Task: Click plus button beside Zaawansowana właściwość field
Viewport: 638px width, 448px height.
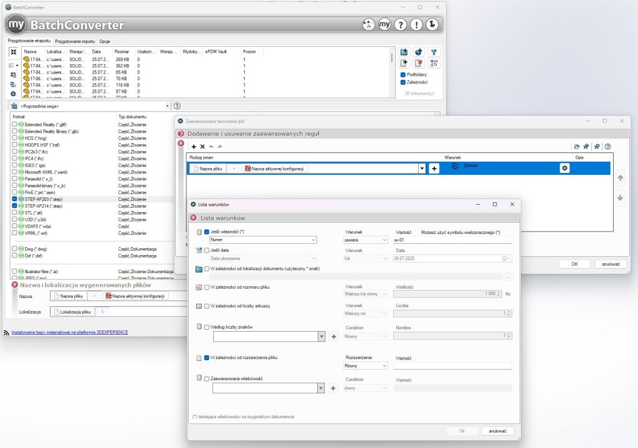Action: pos(333,388)
